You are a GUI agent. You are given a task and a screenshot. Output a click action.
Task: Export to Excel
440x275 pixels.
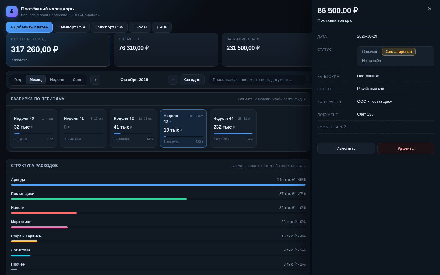coord(140,27)
